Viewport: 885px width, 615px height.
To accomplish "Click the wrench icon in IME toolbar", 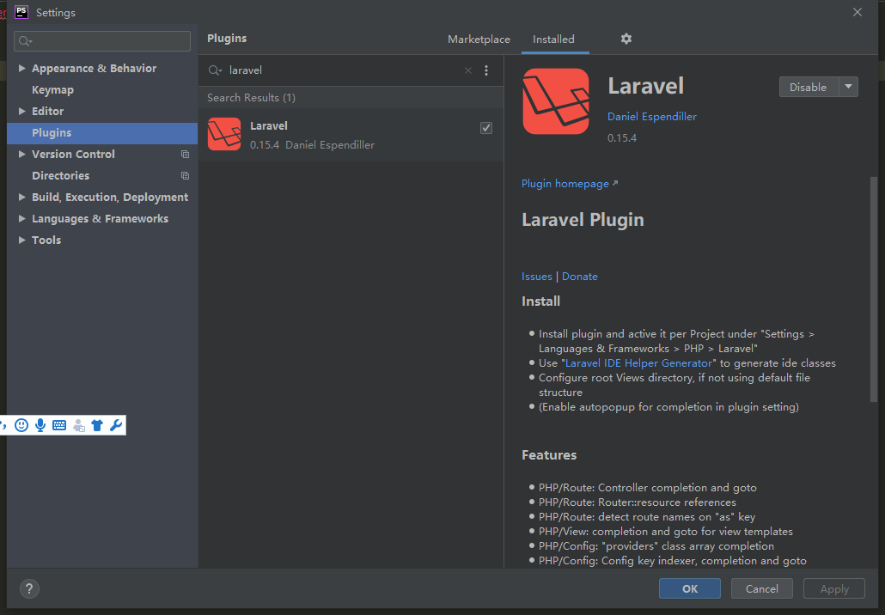I will [116, 425].
